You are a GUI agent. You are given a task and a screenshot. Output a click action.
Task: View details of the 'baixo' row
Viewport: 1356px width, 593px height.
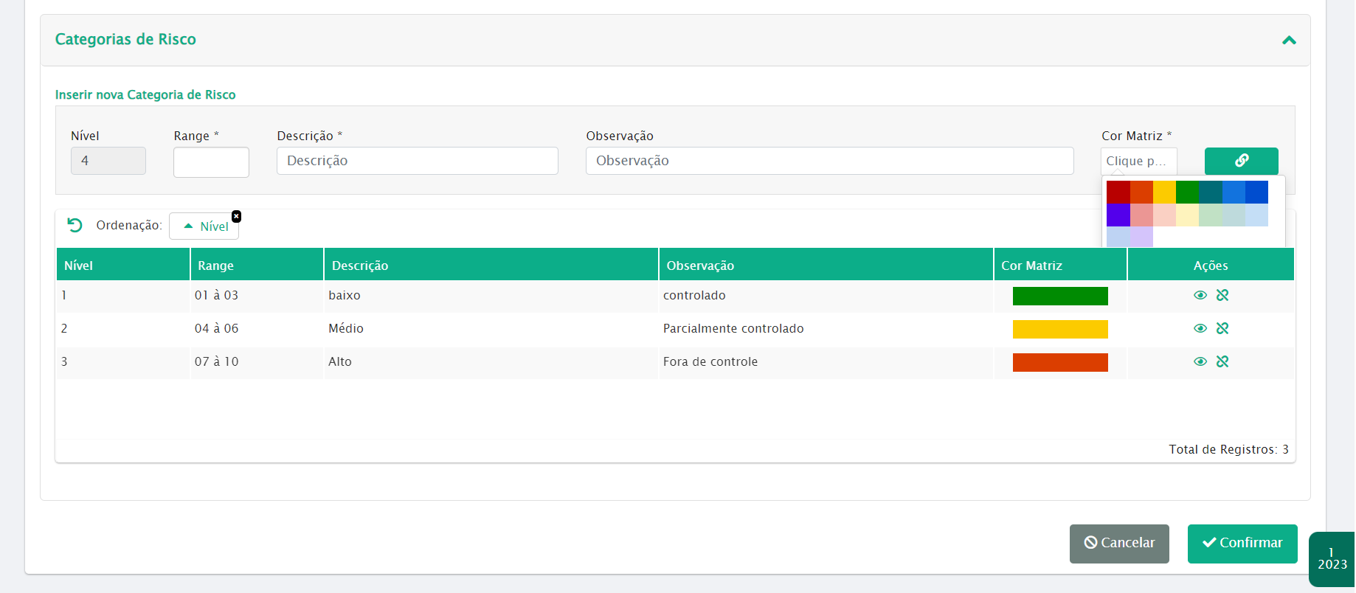(x=1200, y=295)
